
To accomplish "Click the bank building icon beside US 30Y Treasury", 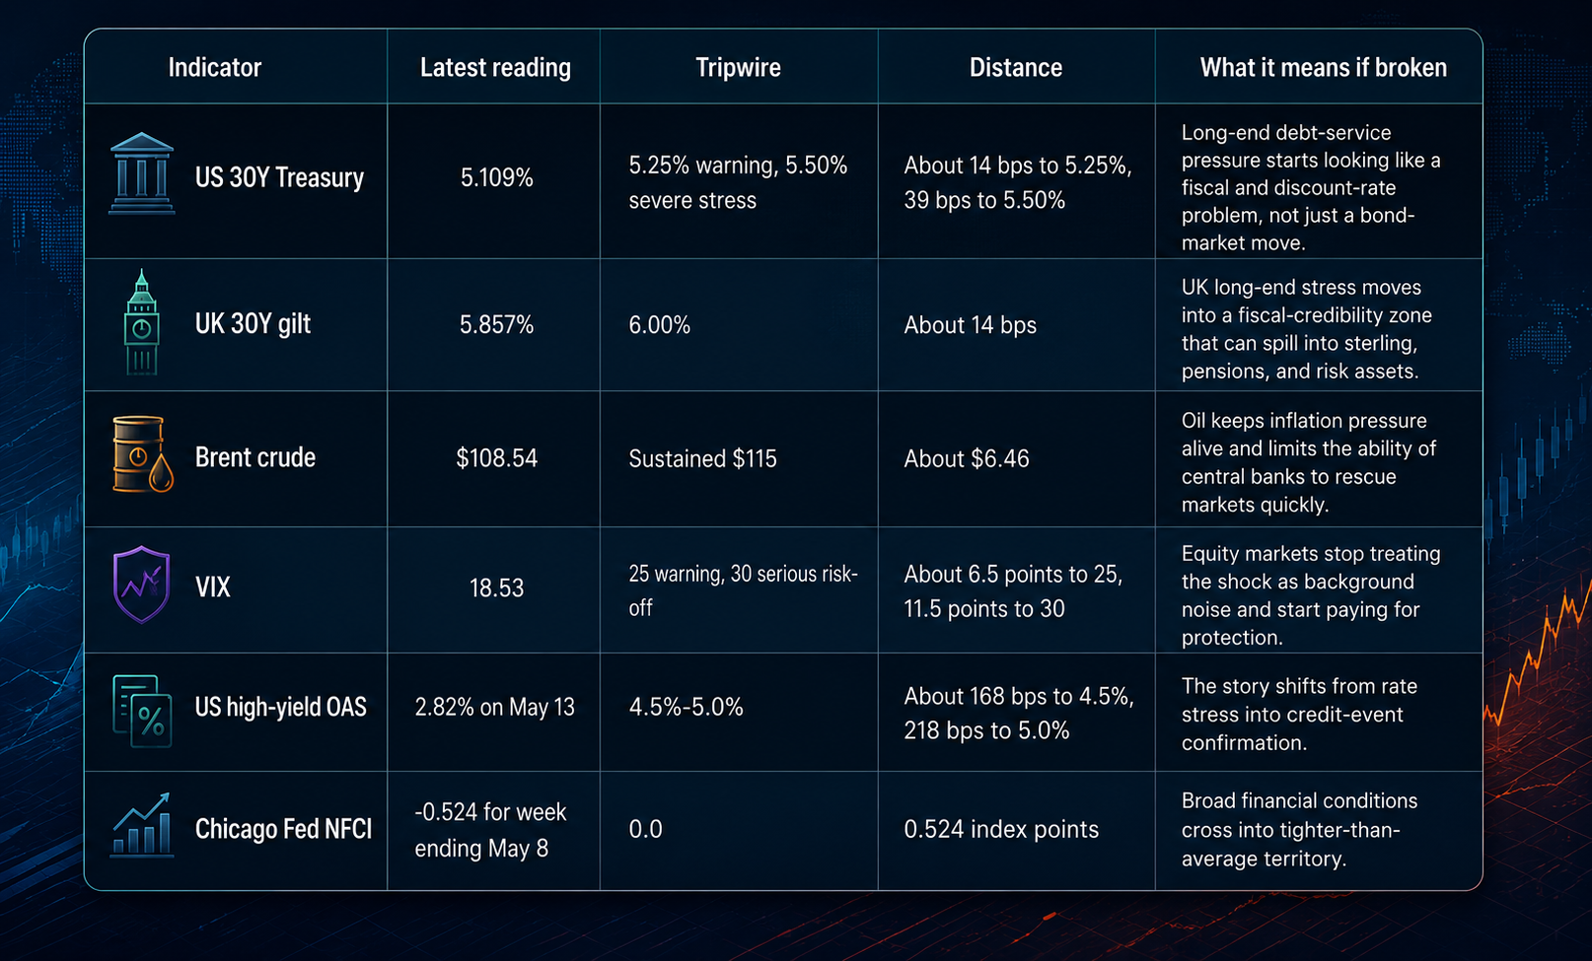I will 142,174.
